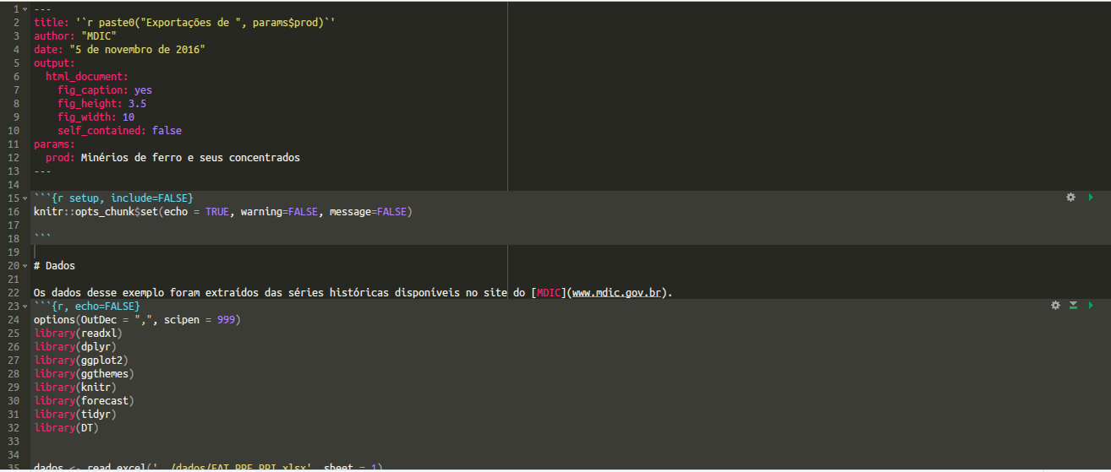This screenshot has width=1111, height=472.
Task: Collapse the YAML header fold arrow at line 1
Action: coord(25,8)
